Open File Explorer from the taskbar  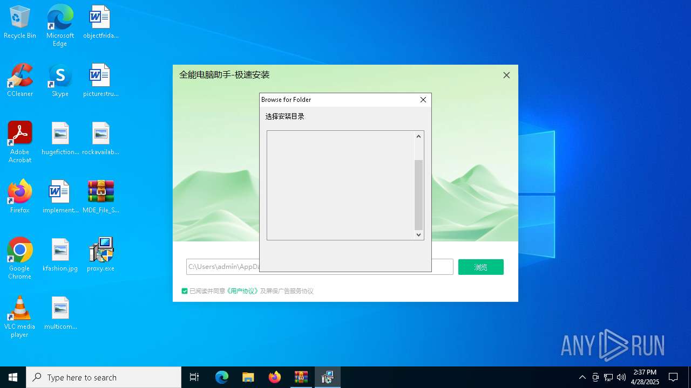coord(248,377)
